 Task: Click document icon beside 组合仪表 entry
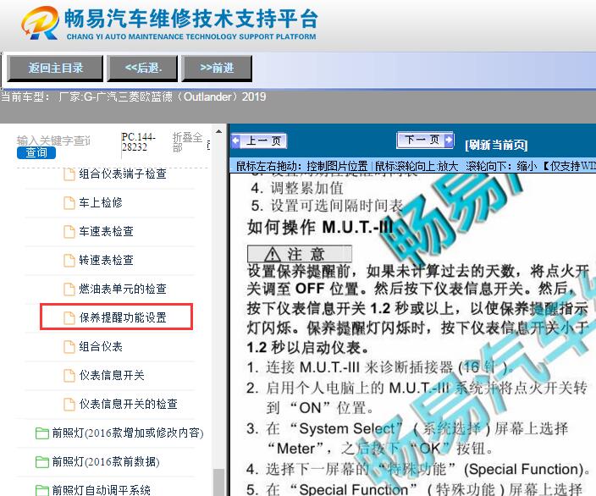[x=69, y=347]
